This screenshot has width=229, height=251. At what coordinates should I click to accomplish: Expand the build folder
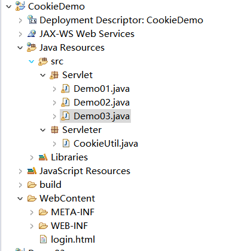point(20,185)
